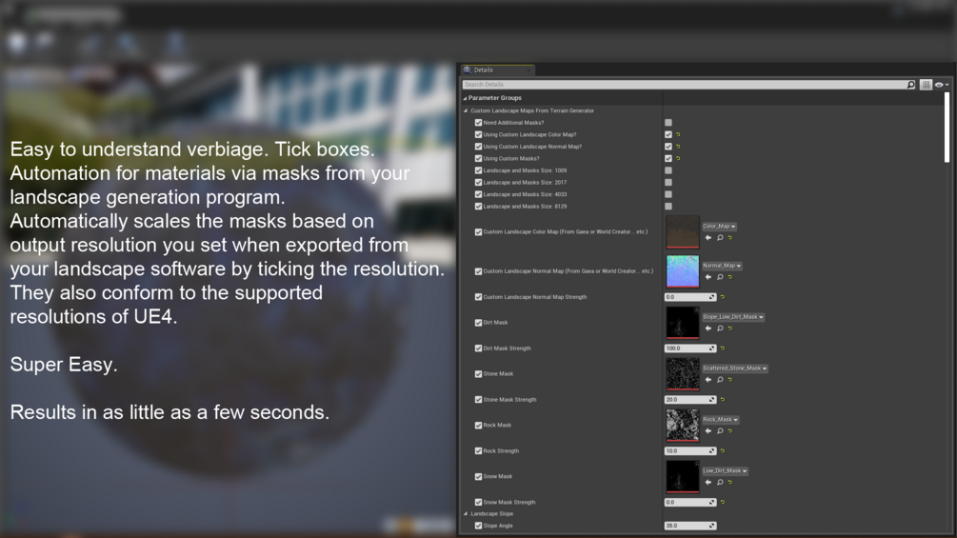Click the Normal Map texture thumbnail
This screenshot has height=538, width=957.
[x=683, y=270]
